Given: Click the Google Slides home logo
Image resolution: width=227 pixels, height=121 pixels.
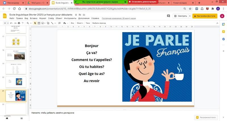Looking at the screenshot, I should (5, 16).
